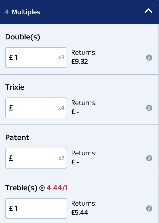Click the info icon next to Double(s) returns
Image resolution: width=159 pixels, height=223 pixels.
tap(149, 58)
